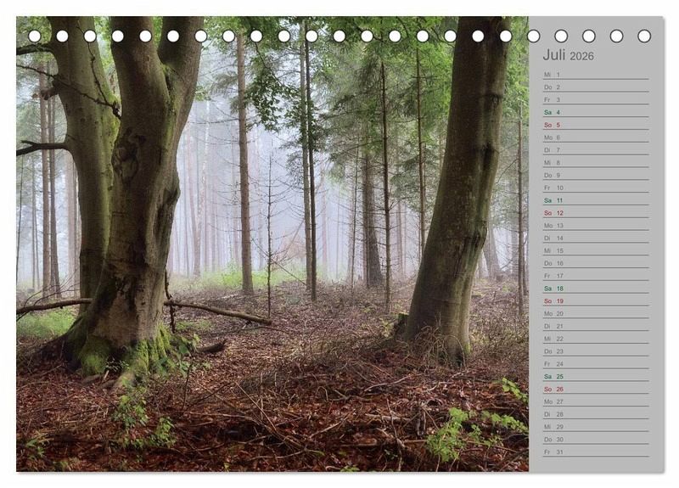Select the Fr 31 last date row
The width and height of the screenshot is (679, 488).
click(x=553, y=452)
